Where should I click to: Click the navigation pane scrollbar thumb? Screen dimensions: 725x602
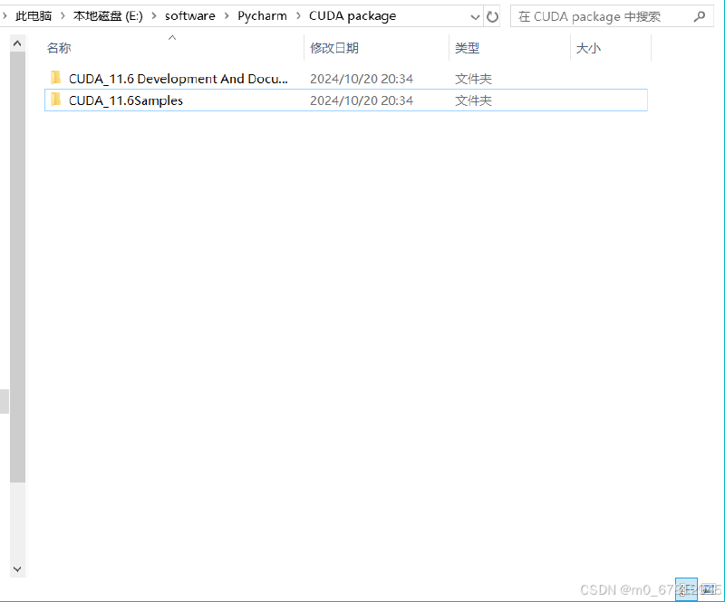(x=17, y=267)
